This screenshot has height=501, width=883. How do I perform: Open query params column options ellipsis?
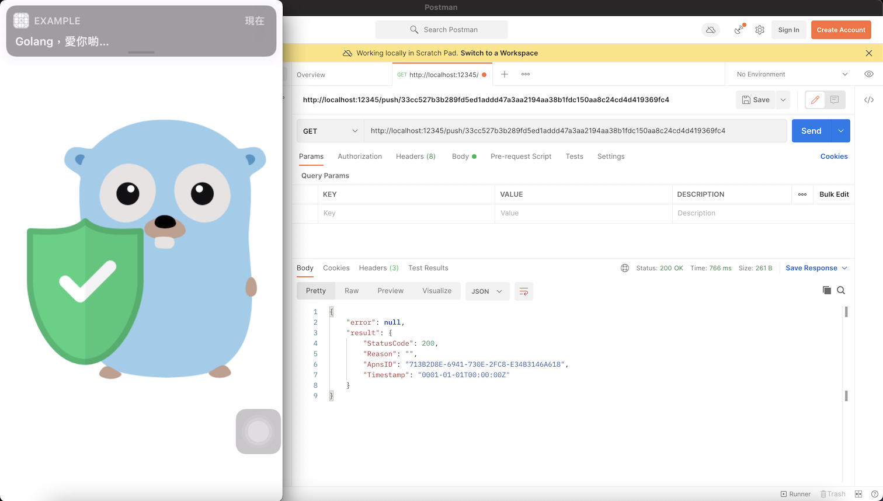coord(802,194)
